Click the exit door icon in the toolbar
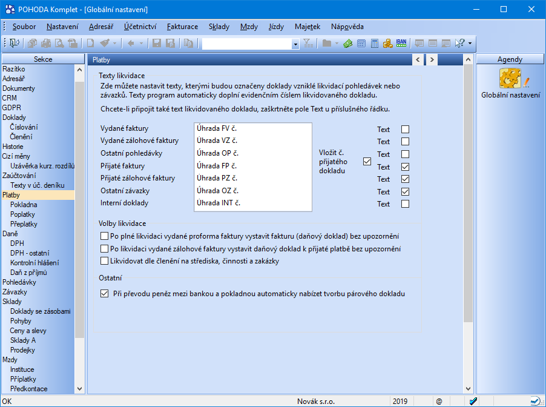The height and width of the screenshot is (407, 546). [15, 43]
